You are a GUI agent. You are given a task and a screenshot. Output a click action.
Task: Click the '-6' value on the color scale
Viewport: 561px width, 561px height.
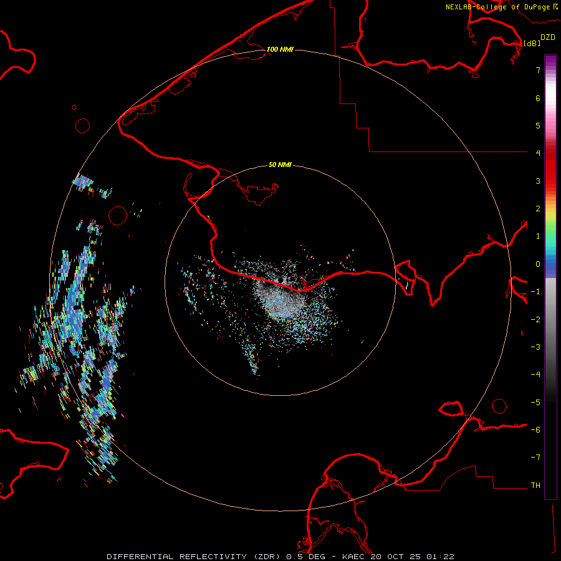pyautogui.click(x=535, y=430)
